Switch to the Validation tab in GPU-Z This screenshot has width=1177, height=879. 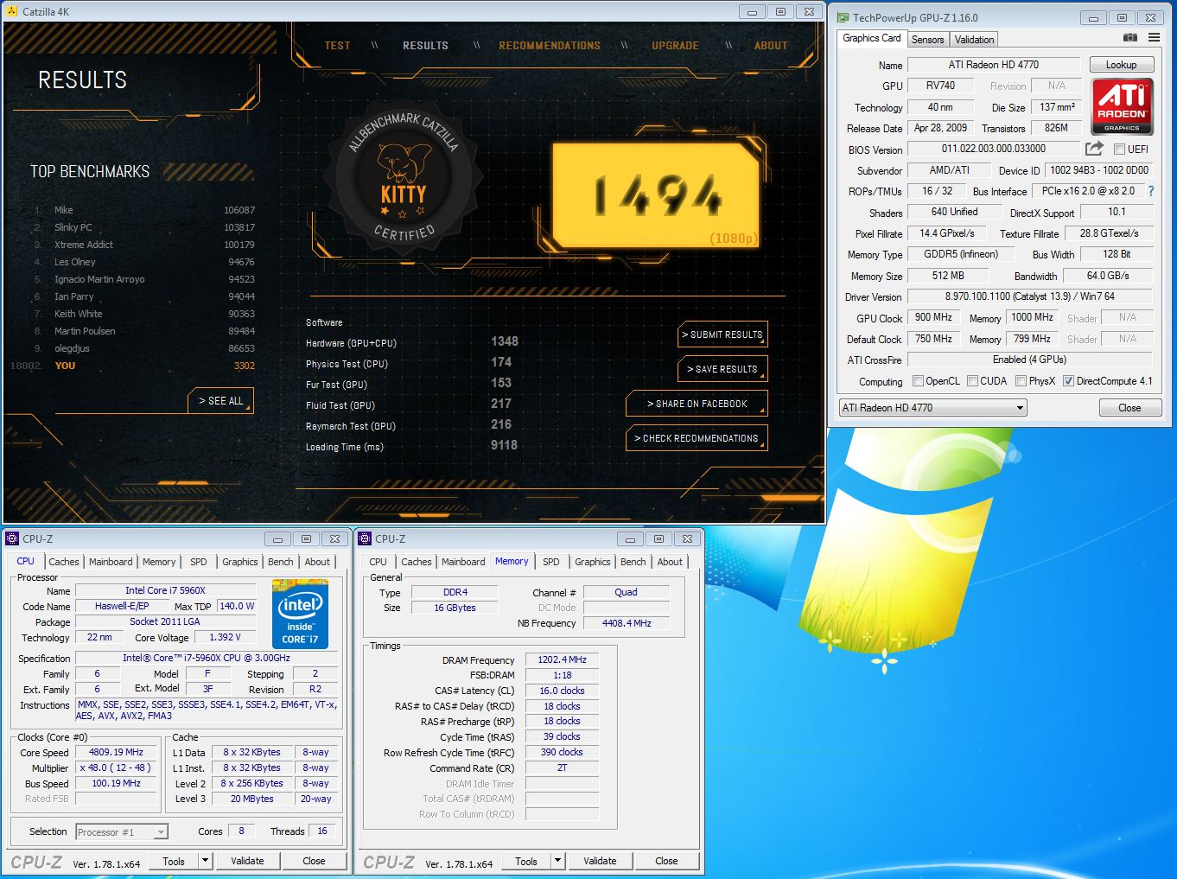tap(974, 40)
